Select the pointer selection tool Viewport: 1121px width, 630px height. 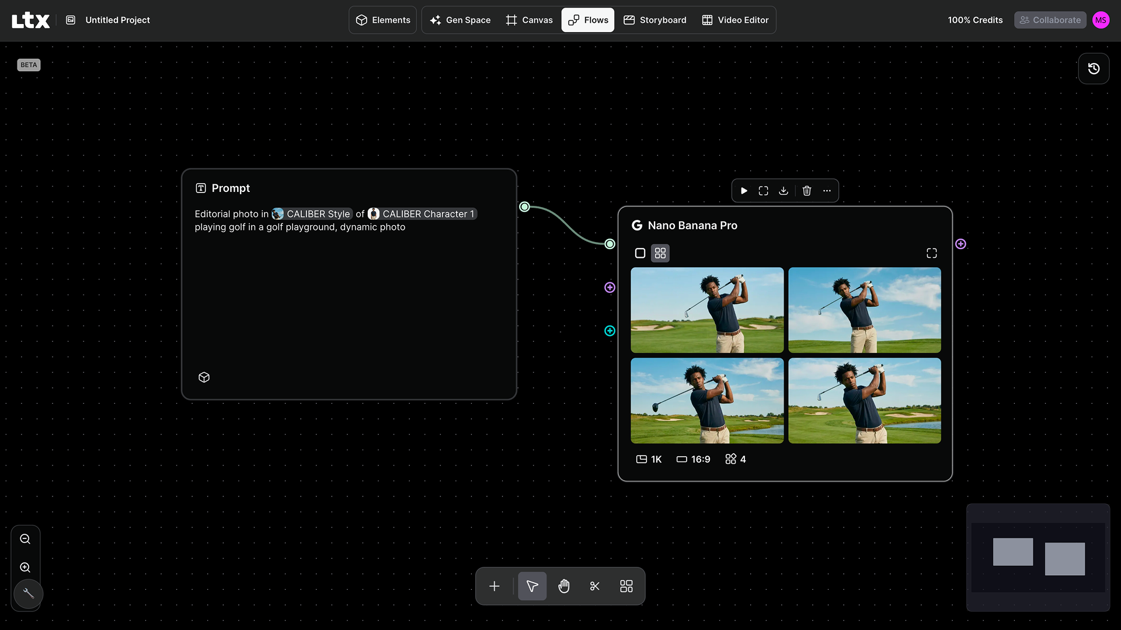(x=532, y=586)
